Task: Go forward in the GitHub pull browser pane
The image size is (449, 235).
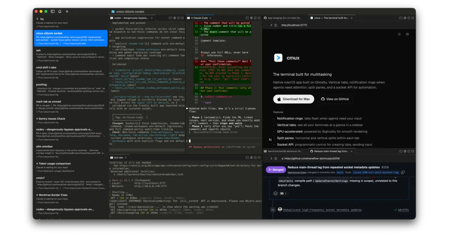Action: (271, 159)
